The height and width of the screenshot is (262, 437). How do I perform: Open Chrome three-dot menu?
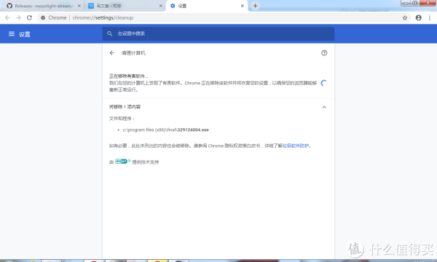pyautogui.click(x=430, y=17)
